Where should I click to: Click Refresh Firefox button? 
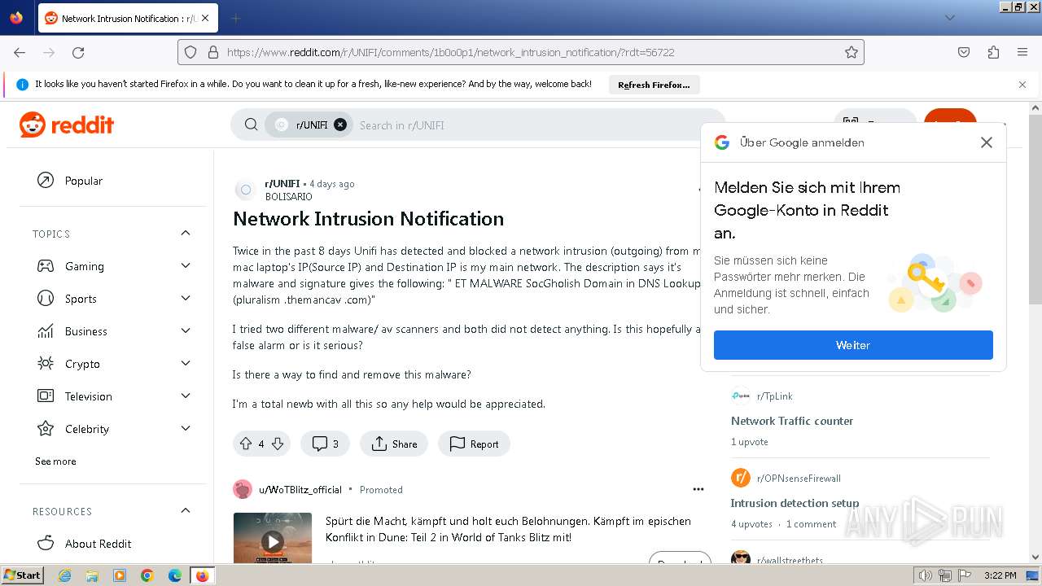pos(654,85)
